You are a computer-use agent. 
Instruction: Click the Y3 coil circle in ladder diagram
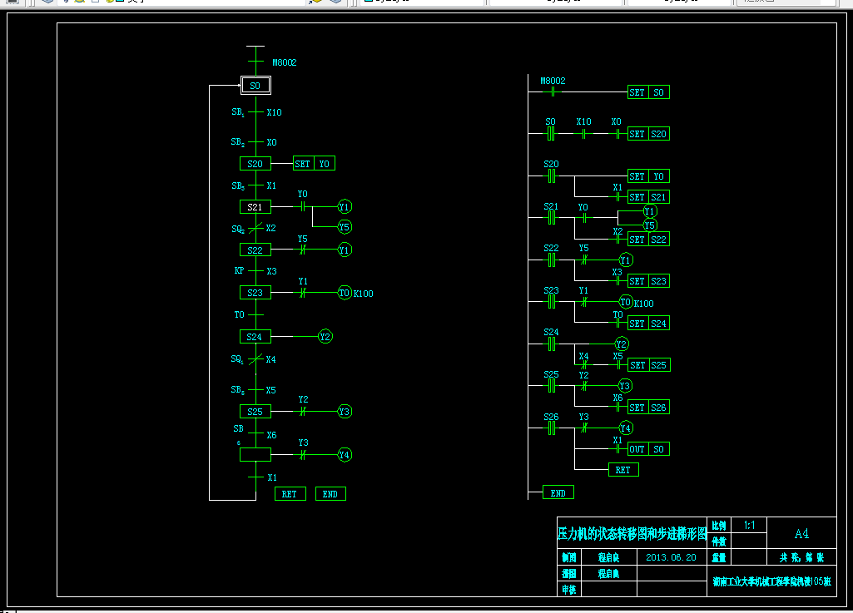point(625,386)
